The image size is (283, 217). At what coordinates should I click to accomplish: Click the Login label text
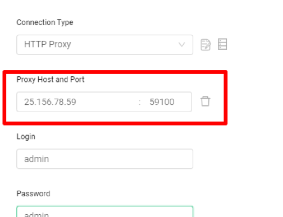(x=26, y=137)
